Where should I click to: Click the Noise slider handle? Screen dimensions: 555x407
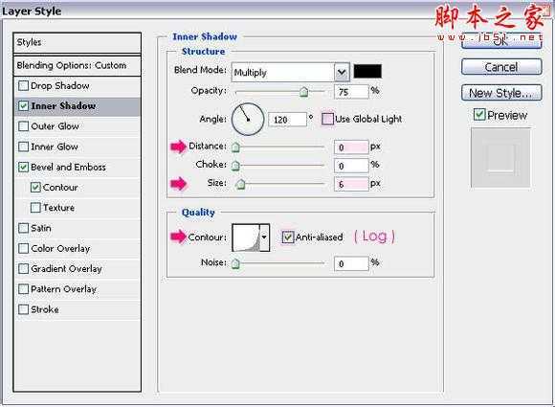[x=235, y=263]
